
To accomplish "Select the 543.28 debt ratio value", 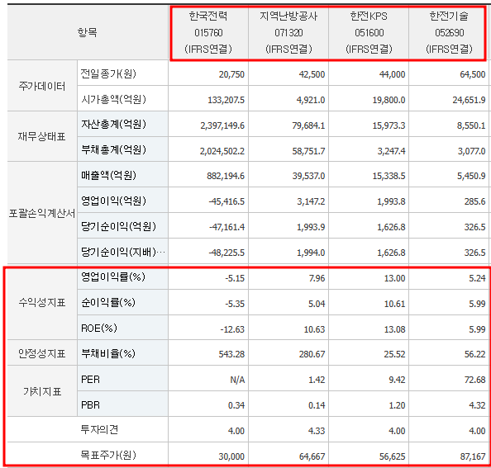I will click(231, 354).
